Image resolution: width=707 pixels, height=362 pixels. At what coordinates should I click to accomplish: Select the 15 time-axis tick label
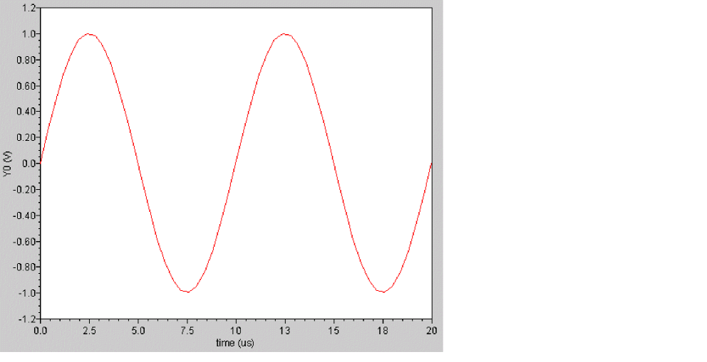tap(334, 331)
